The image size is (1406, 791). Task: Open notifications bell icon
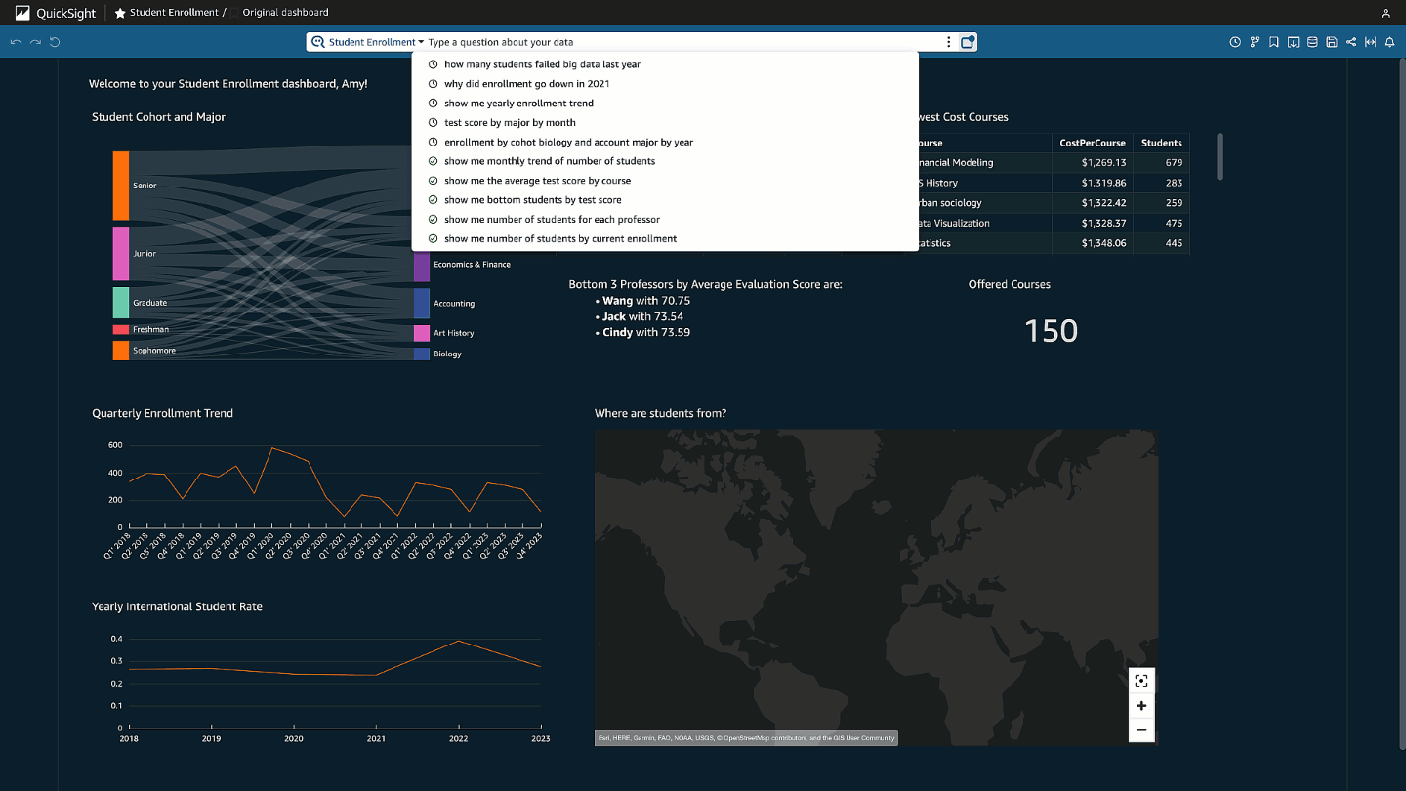(x=1389, y=42)
